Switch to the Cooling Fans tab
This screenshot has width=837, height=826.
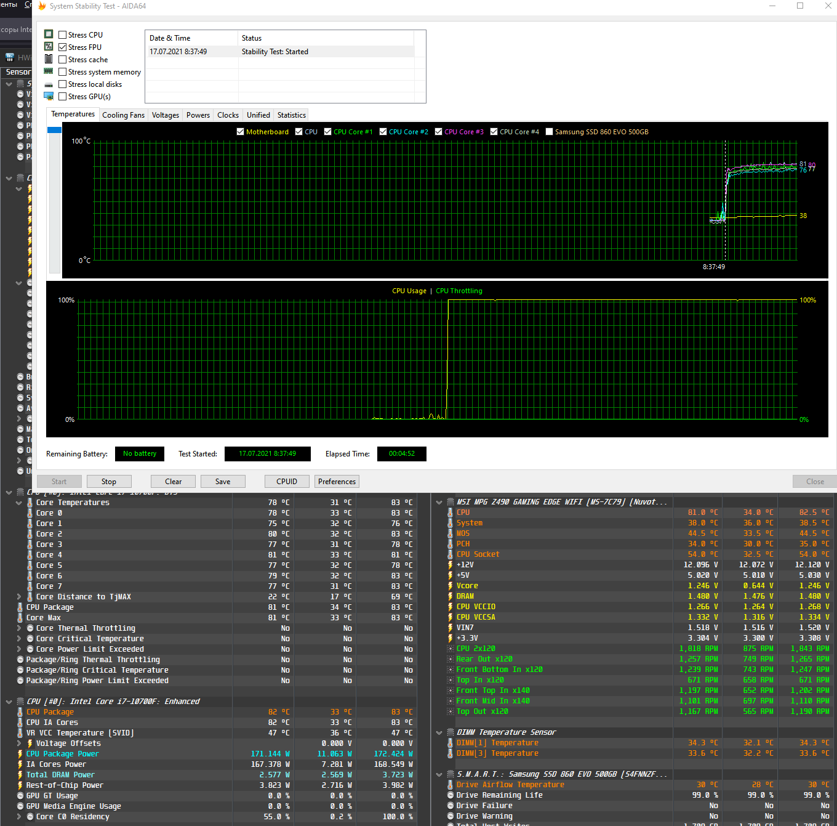tap(123, 115)
